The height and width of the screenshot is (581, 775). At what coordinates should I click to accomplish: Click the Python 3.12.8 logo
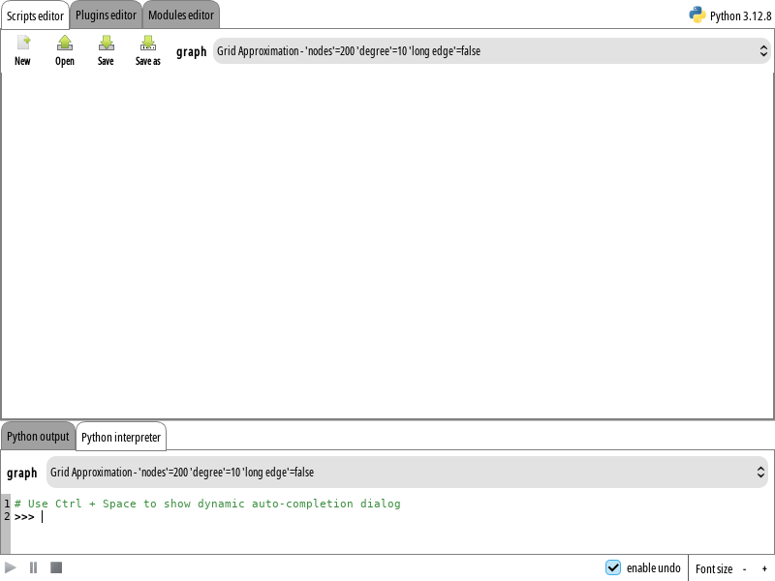[x=697, y=15]
